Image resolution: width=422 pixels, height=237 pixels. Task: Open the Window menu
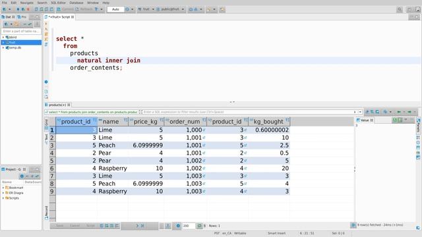93,3
